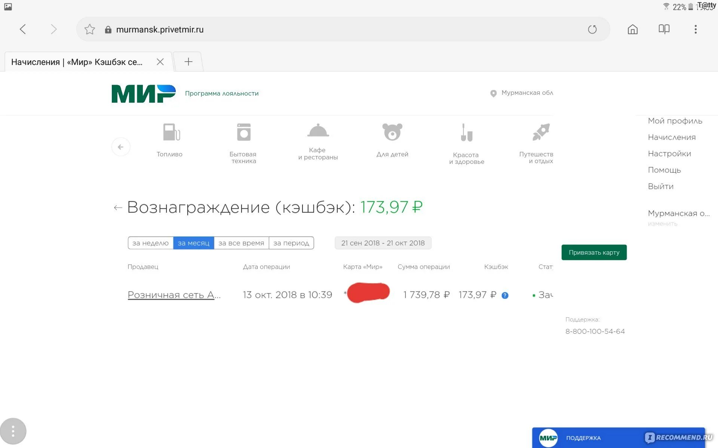Screen dimensions: 718x448
Task: Tap the 22% battery indicator
Action: point(682,7)
